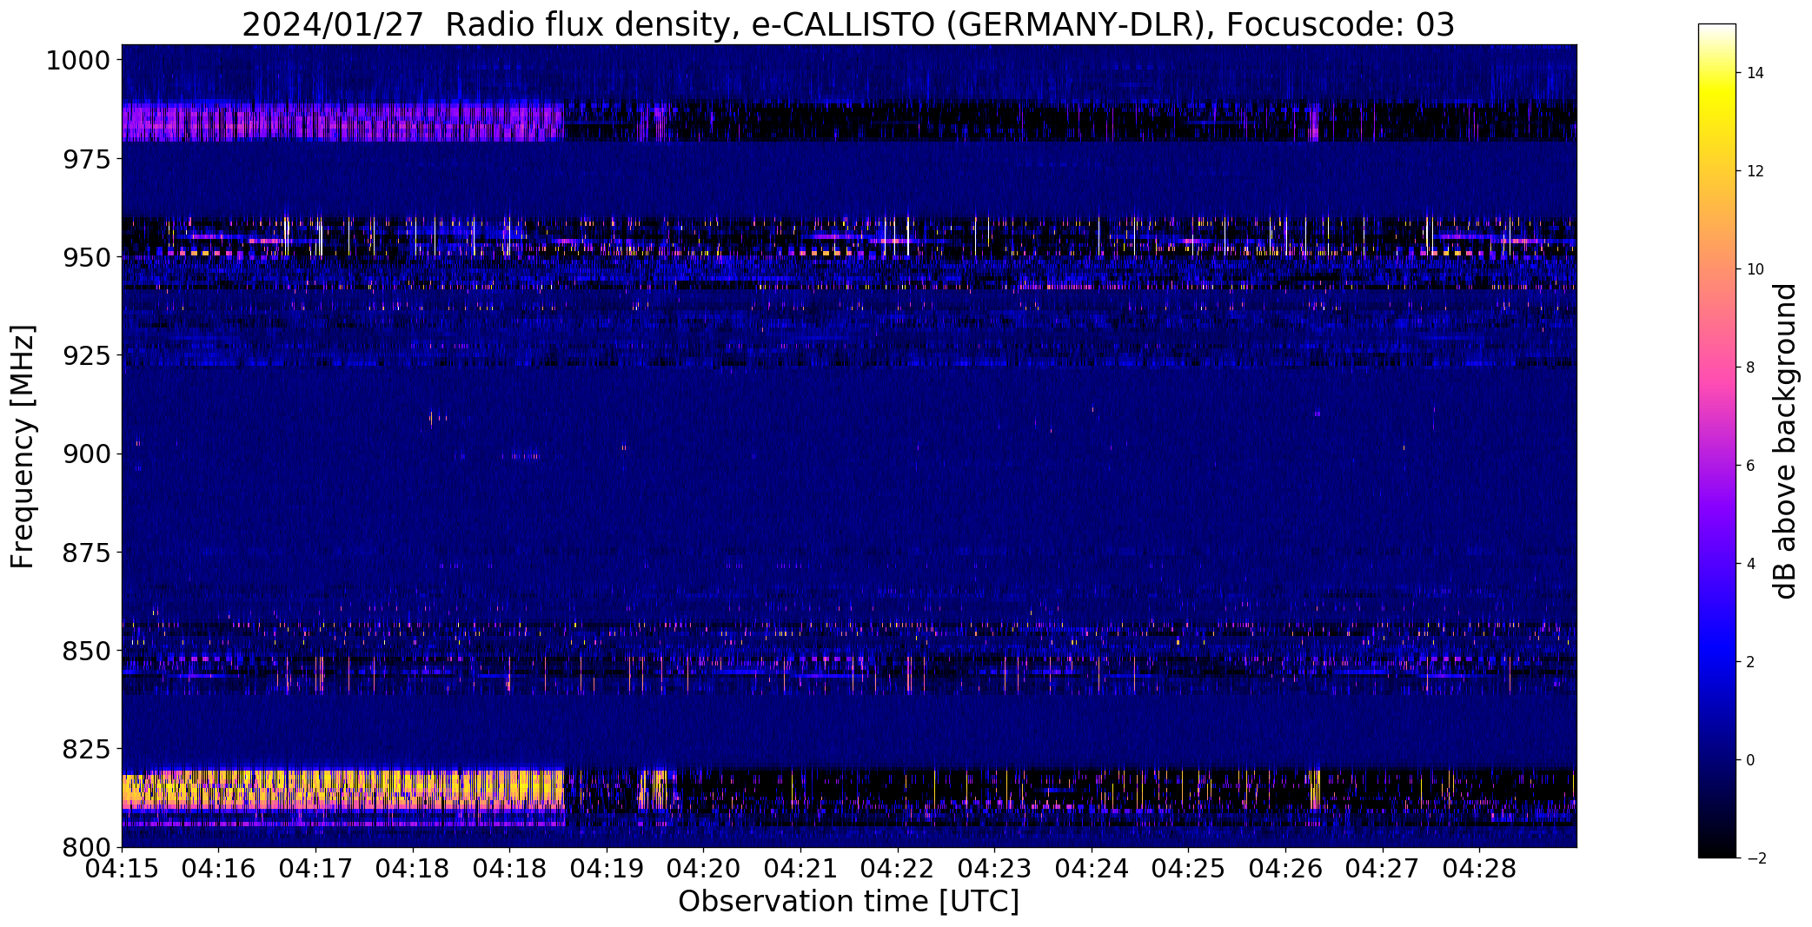The width and height of the screenshot is (1812, 927).
Task: Click the 04:24 time tick label
Action: [1092, 869]
